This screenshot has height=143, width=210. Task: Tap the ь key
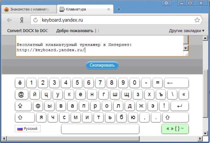point(110,117)
